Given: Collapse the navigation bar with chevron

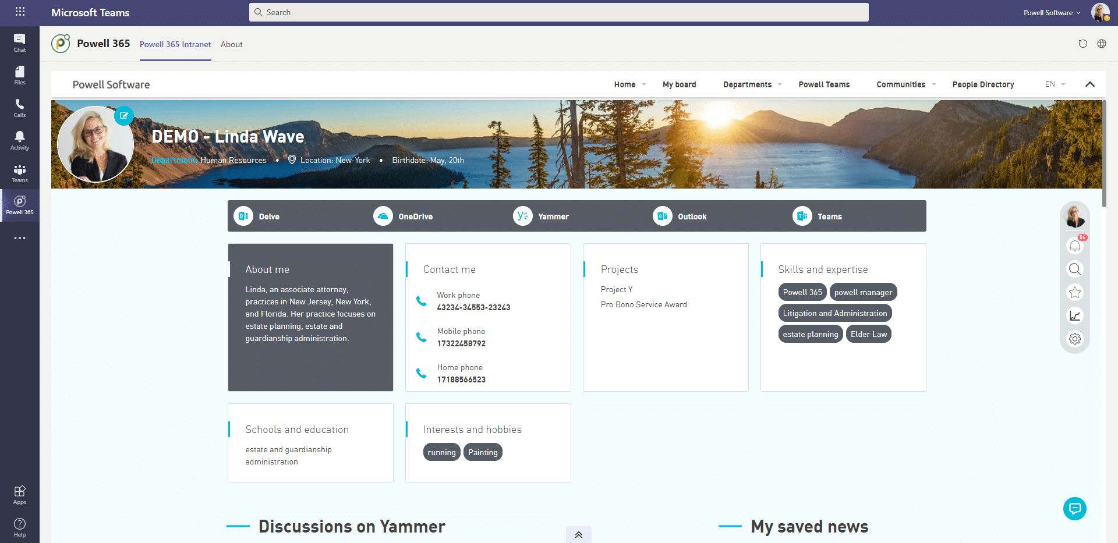Looking at the screenshot, I should (1090, 84).
